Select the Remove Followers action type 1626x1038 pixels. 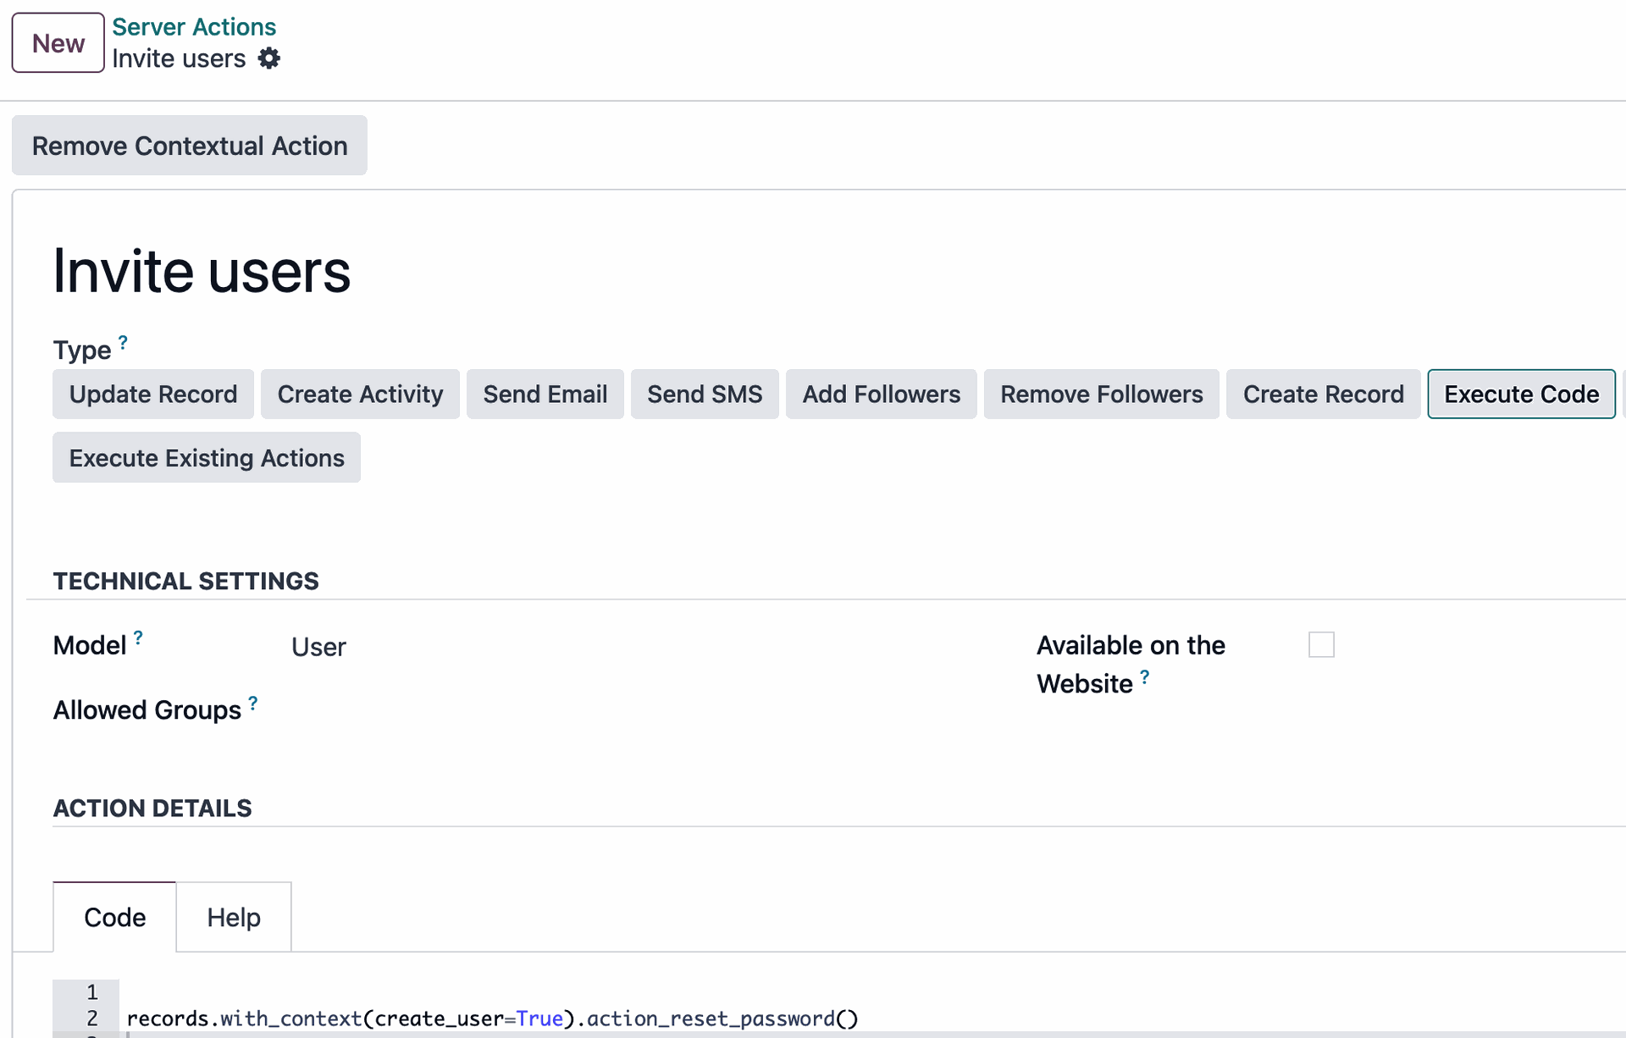[x=1102, y=394]
